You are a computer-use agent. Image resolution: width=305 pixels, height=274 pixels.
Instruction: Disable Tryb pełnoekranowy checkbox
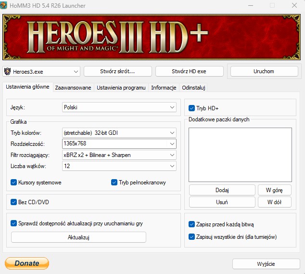point(114,183)
